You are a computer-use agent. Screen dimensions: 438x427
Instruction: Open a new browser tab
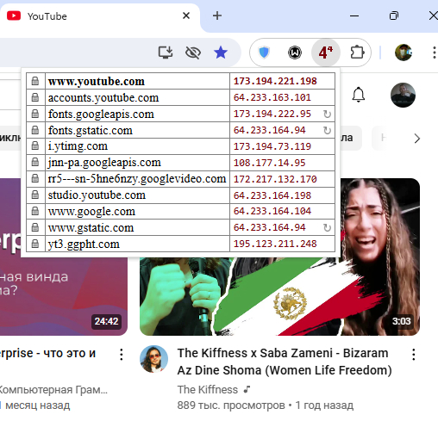tap(217, 15)
